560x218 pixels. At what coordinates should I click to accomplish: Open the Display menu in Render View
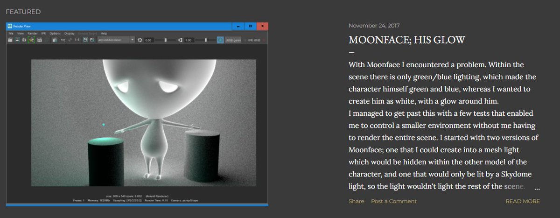tap(70, 34)
